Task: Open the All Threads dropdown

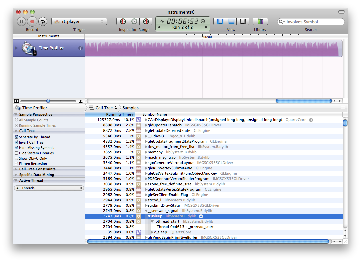Action: (49, 188)
